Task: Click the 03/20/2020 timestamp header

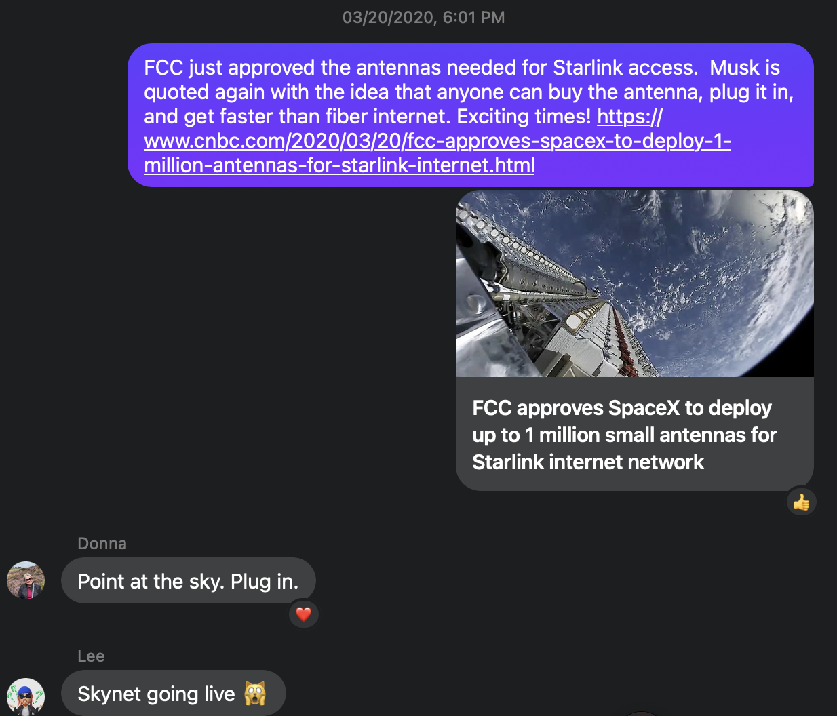Action: (423, 18)
